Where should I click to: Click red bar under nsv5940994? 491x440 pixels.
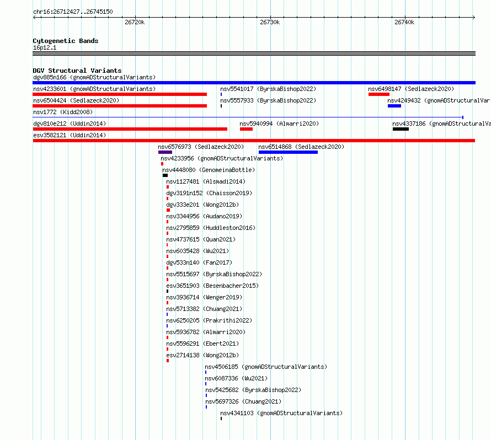246,129
